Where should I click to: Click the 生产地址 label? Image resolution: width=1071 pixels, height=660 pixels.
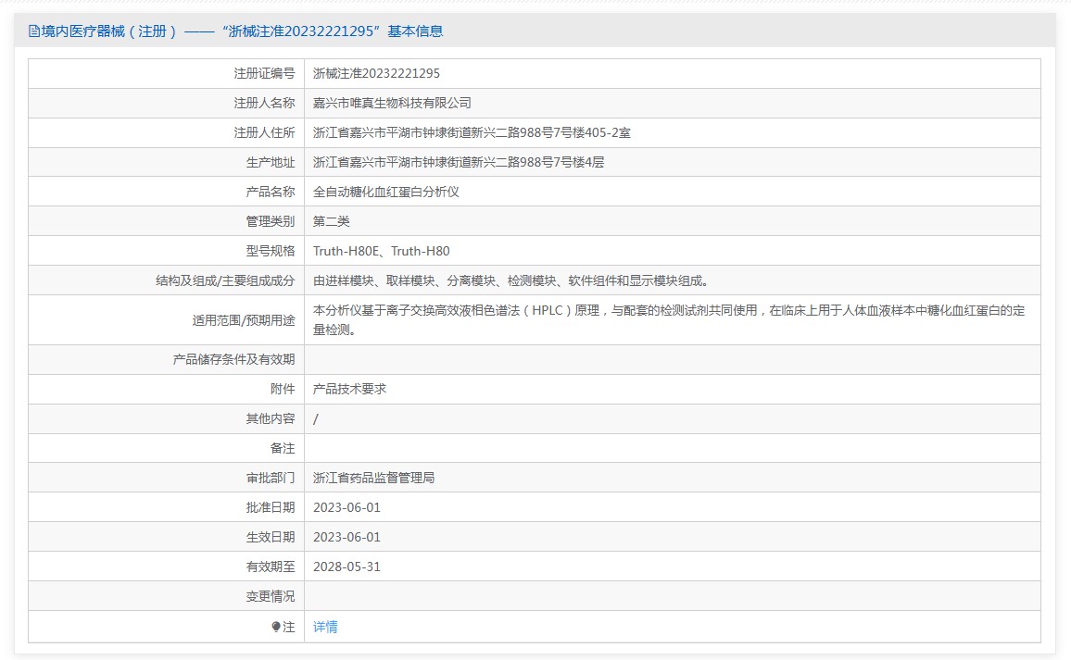271,162
